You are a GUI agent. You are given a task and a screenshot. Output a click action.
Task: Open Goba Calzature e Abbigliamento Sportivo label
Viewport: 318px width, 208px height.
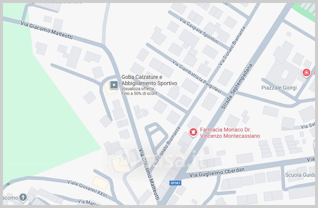pos(149,80)
